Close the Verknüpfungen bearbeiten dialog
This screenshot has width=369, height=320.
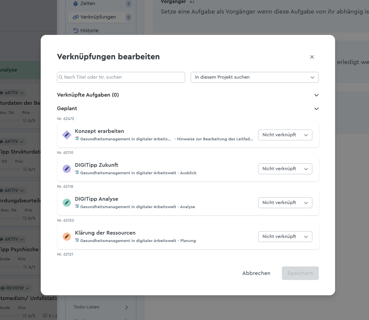(312, 57)
